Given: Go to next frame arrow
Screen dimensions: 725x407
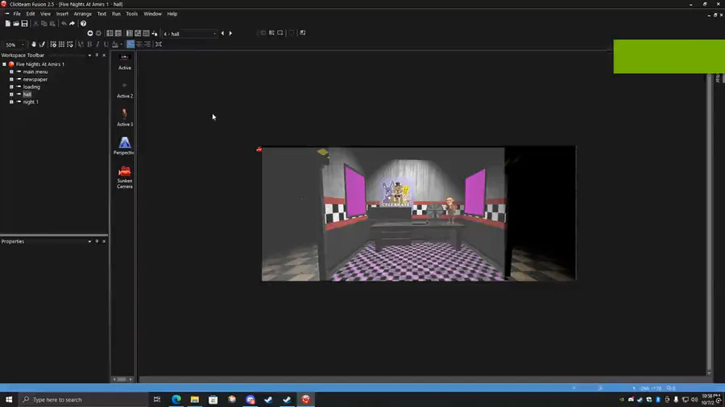Looking at the screenshot, I should coord(230,33).
